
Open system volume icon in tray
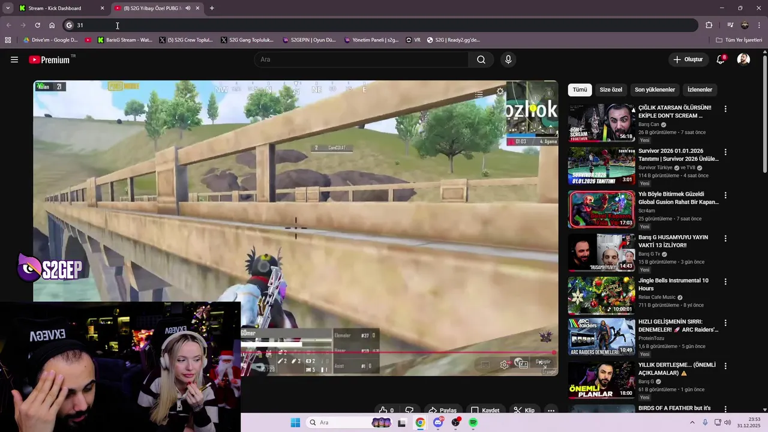pos(727,422)
